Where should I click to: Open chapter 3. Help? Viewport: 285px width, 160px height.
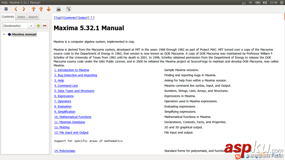pos(59,81)
